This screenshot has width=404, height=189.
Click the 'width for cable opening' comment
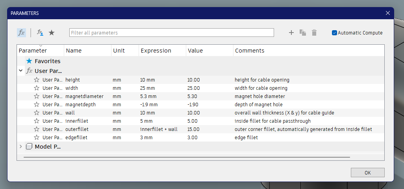[x=261, y=88]
